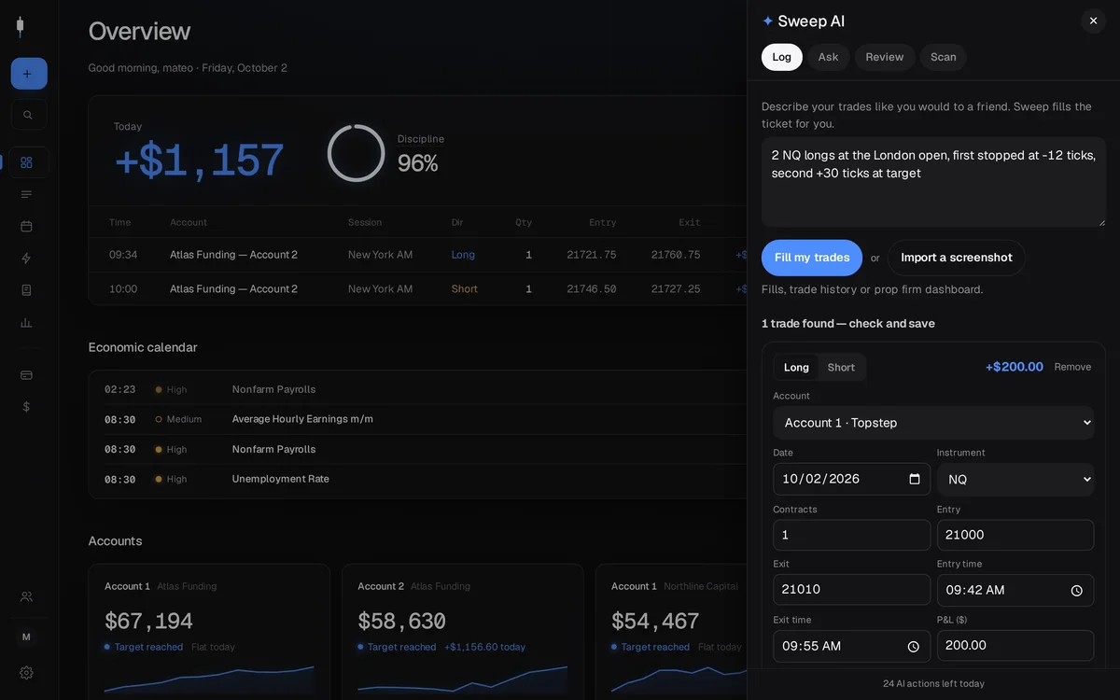Open the date picker calendar icon
Image resolution: width=1120 pixels, height=700 pixels.
pos(915,479)
